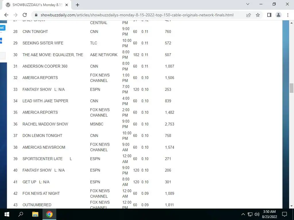Click duration value '182'
The height and width of the screenshot is (220, 294).
[136, 55]
